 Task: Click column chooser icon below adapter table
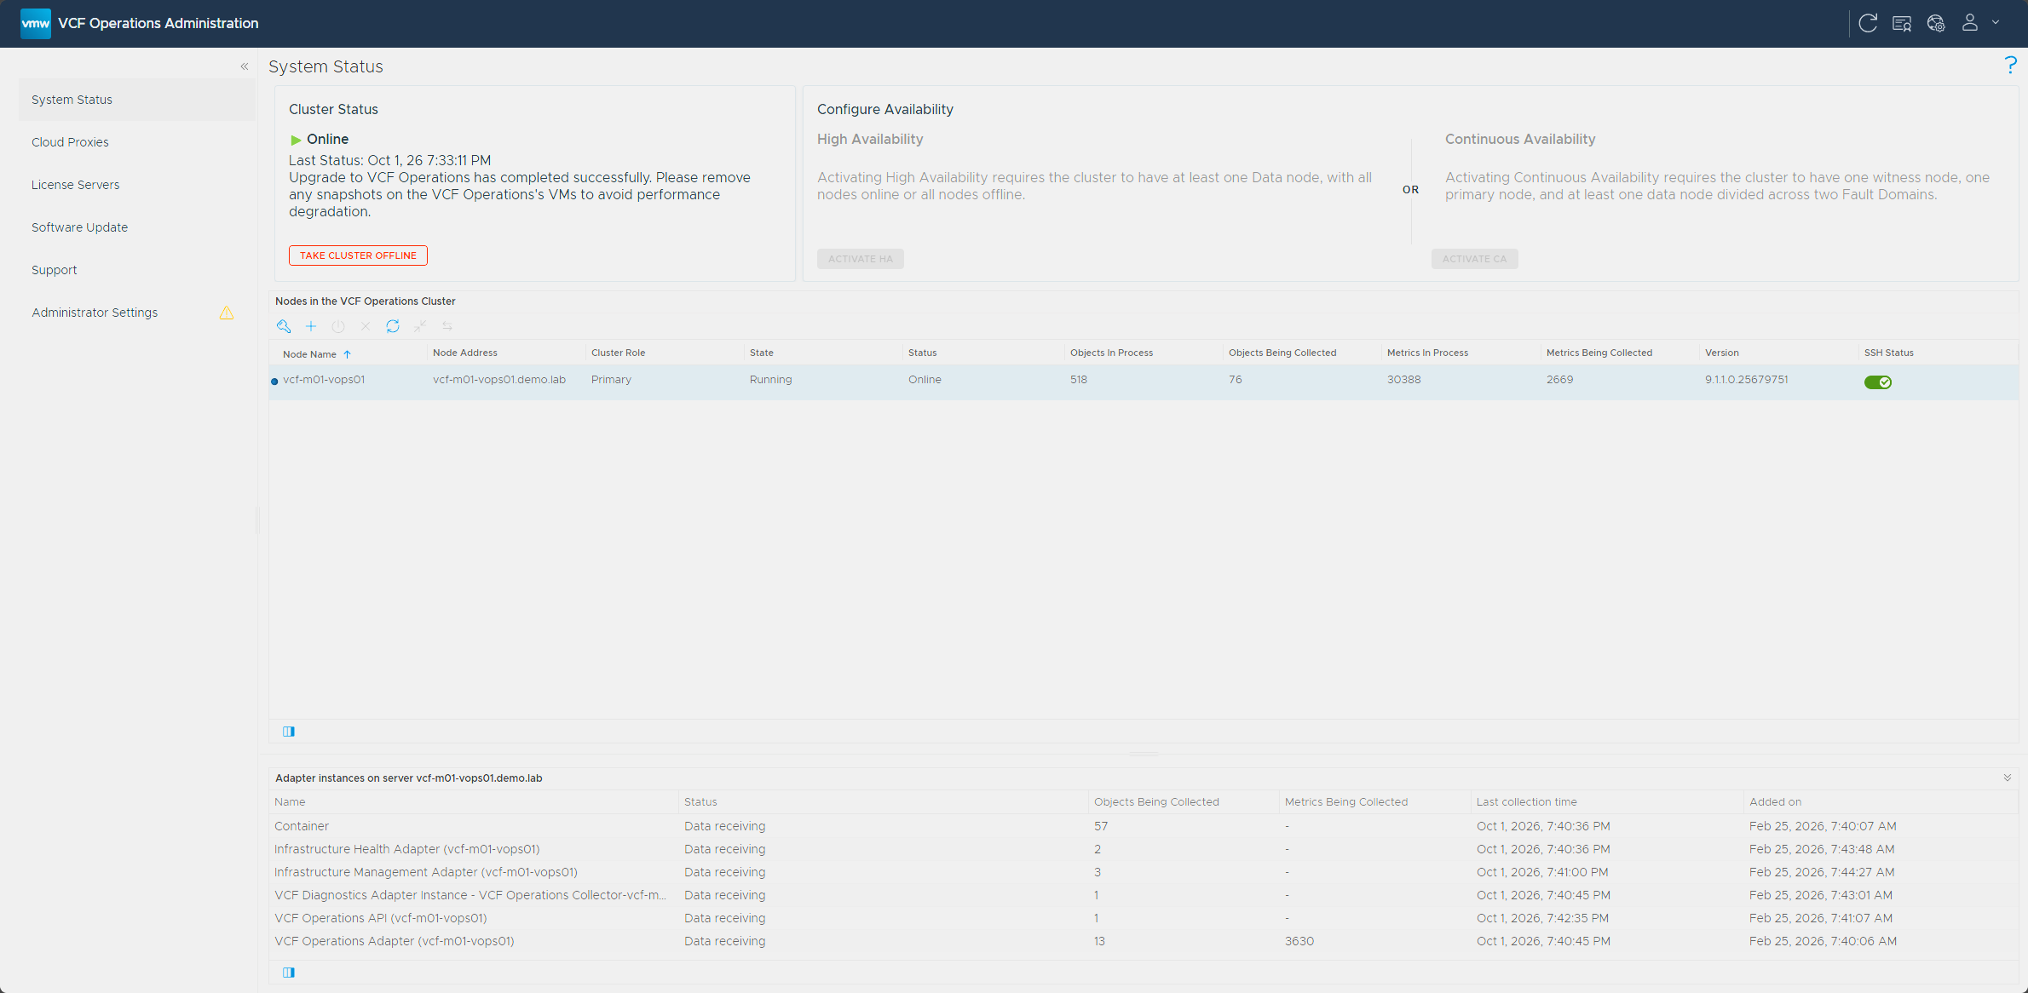289,973
